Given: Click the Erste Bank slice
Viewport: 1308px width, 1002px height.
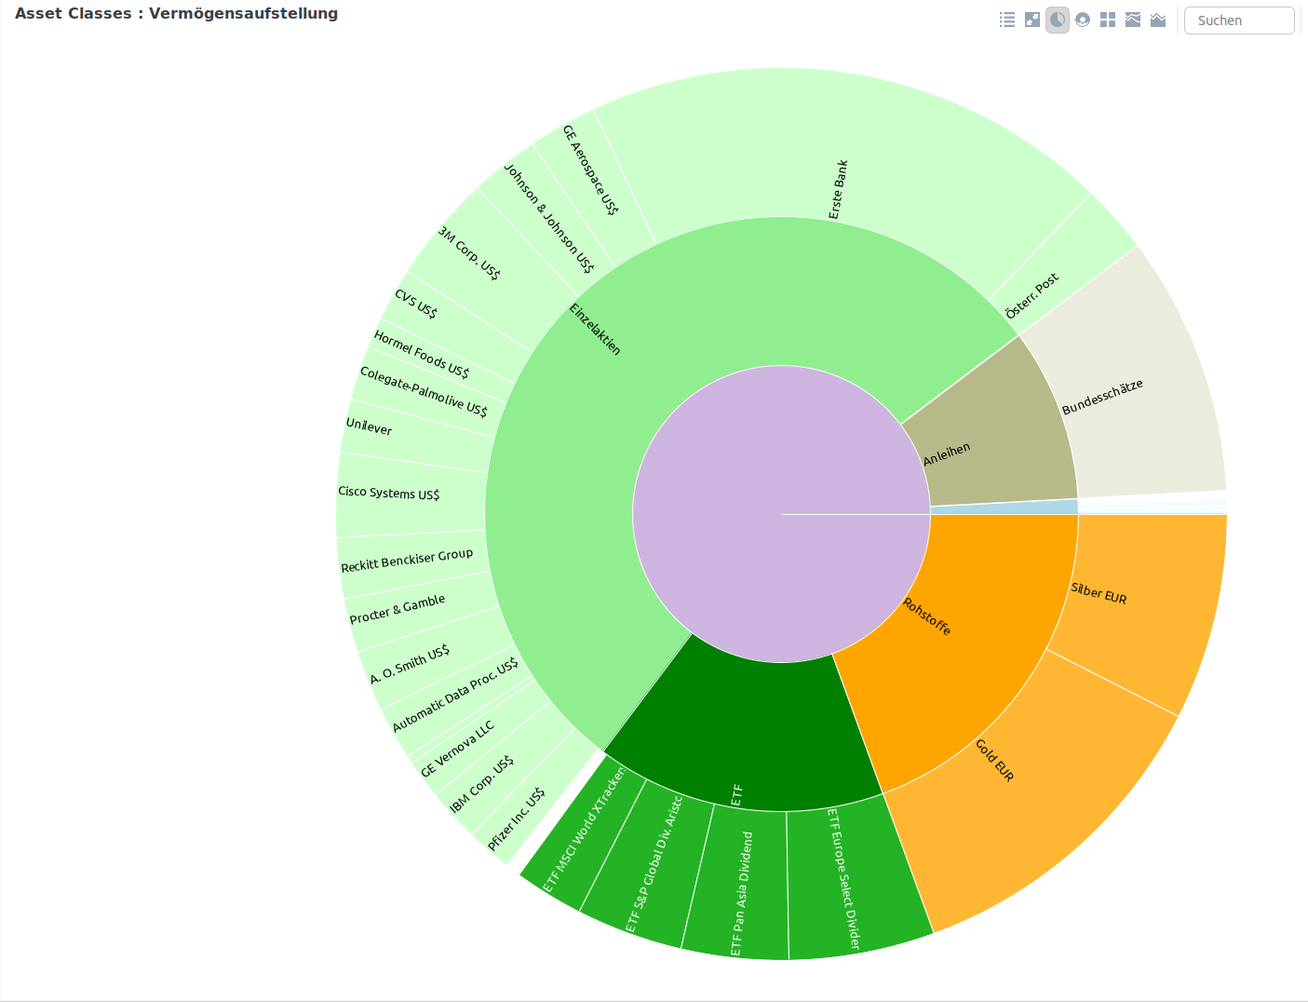Looking at the screenshot, I should click(843, 149).
